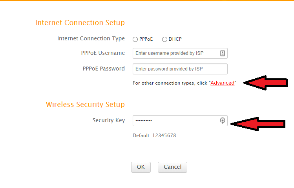
Task: Click the Default: 12345678 hint text
Action: click(154, 136)
